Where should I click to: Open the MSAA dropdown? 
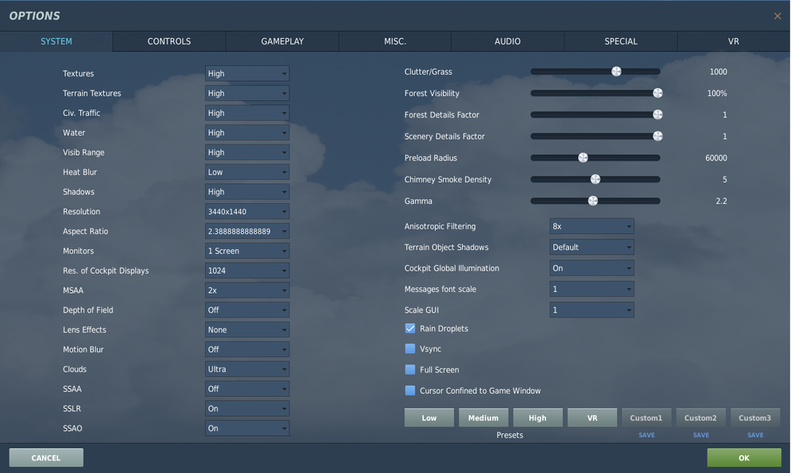[246, 290]
